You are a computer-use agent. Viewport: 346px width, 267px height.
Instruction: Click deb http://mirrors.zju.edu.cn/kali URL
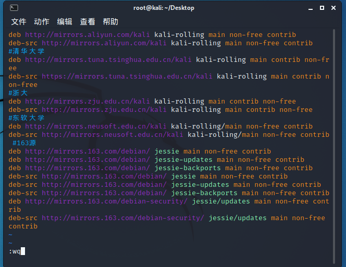[88, 101]
